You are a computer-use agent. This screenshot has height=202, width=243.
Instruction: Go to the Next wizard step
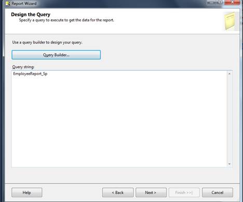click(151, 193)
